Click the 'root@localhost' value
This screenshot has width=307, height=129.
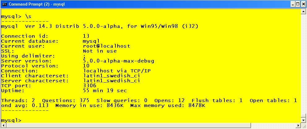point(106,46)
